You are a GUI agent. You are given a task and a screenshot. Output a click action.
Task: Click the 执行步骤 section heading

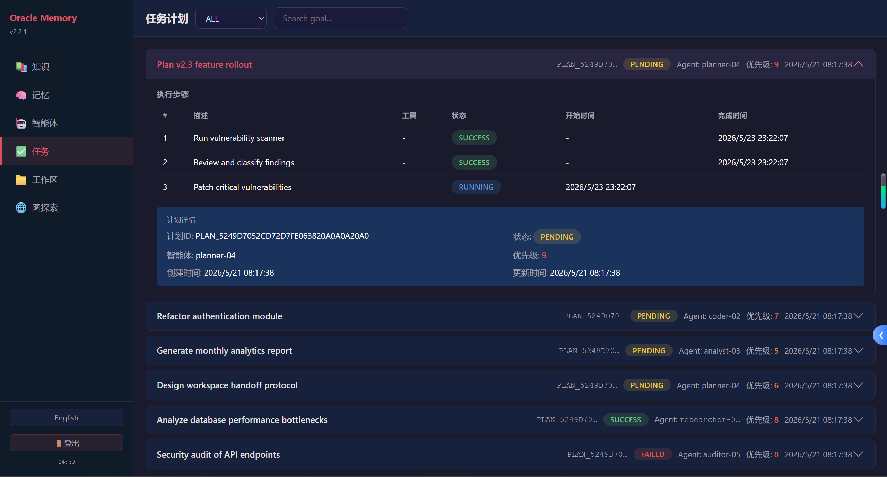click(173, 95)
